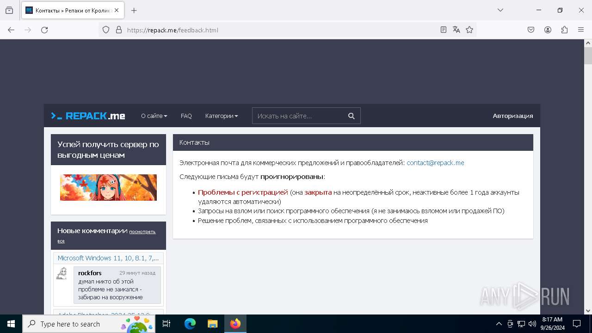Open File Explorer from the taskbar

coord(212,324)
